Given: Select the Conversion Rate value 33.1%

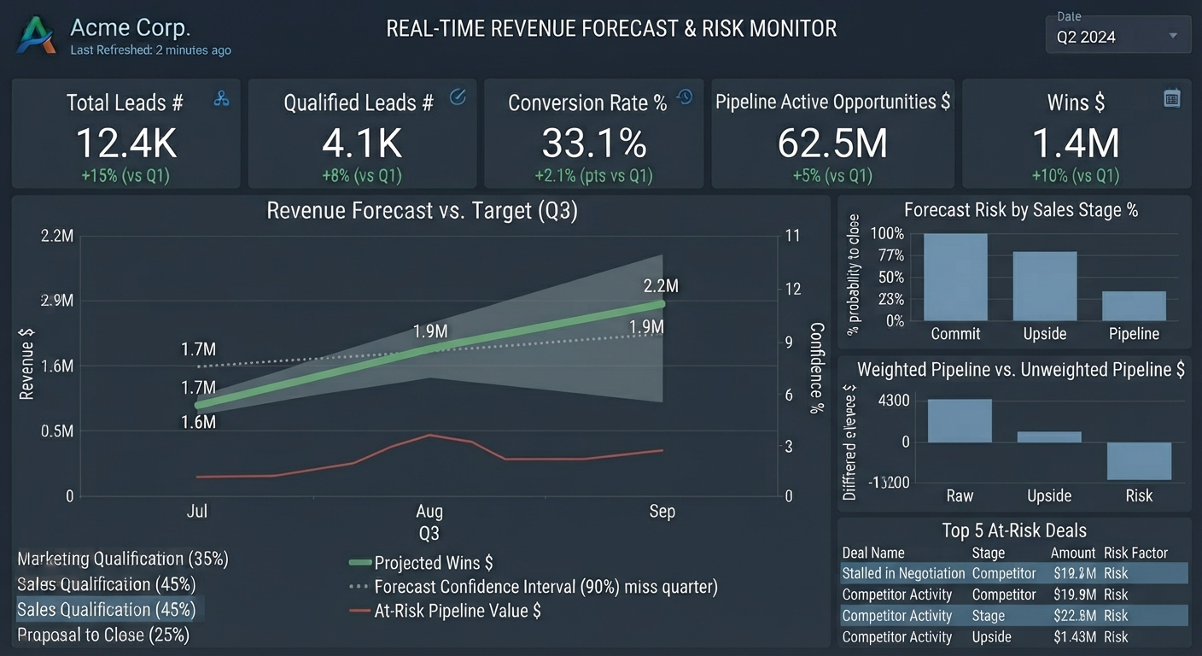Looking at the screenshot, I should tap(594, 143).
